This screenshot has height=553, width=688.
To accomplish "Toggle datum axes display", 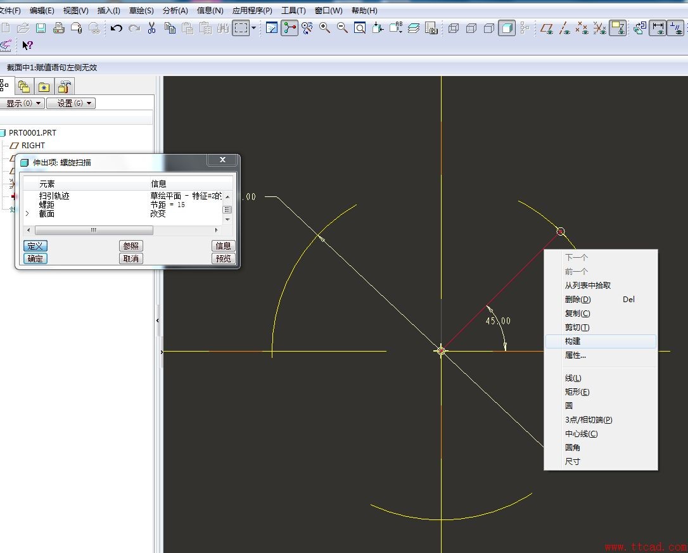I will pyautogui.click(x=564, y=28).
